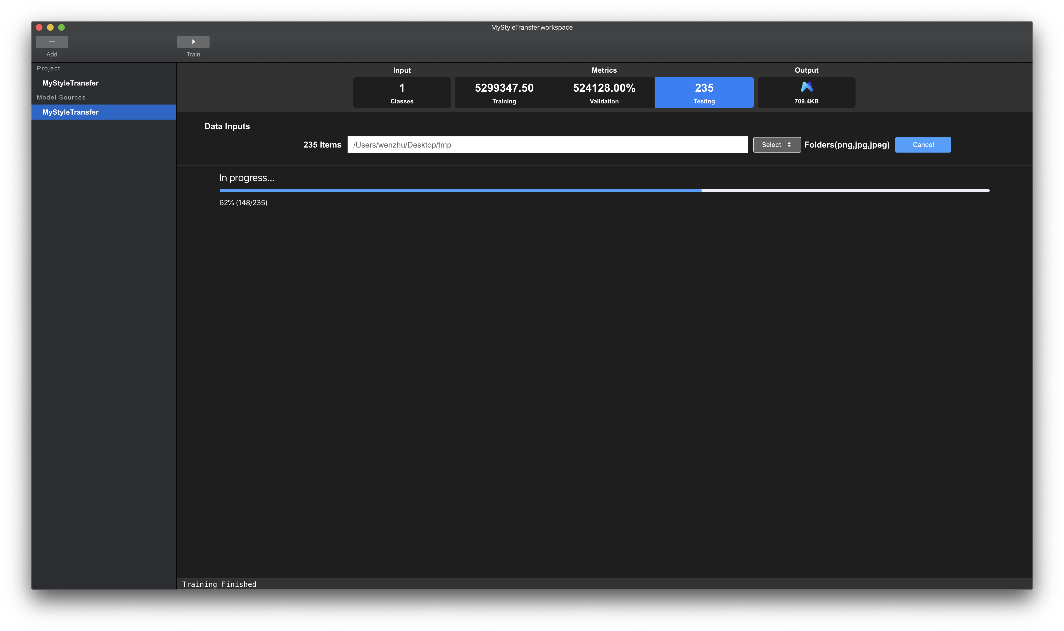This screenshot has height=631, width=1064.
Task: Click the Training Finished status bar
Action: [219, 584]
